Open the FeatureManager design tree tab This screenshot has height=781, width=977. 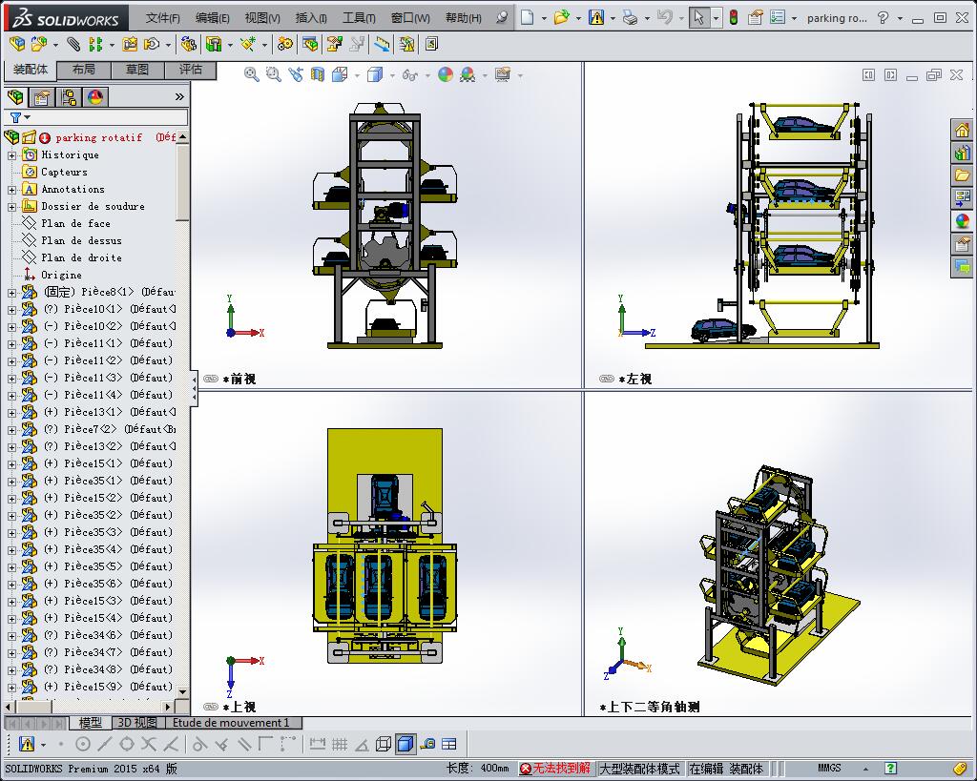point(15,97)
